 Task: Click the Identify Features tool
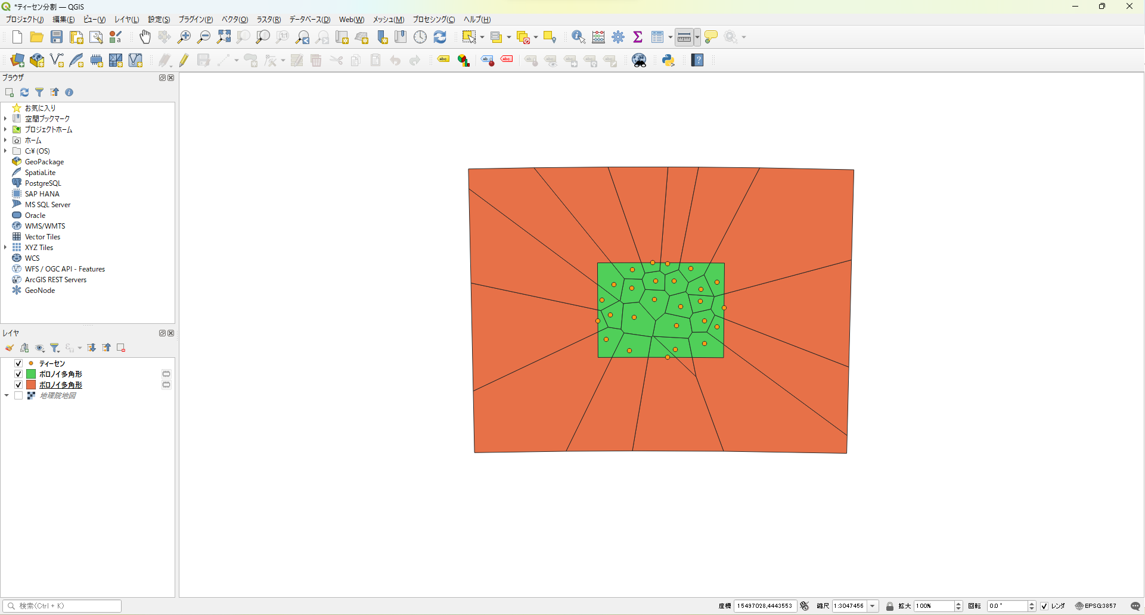click(578, 37)
